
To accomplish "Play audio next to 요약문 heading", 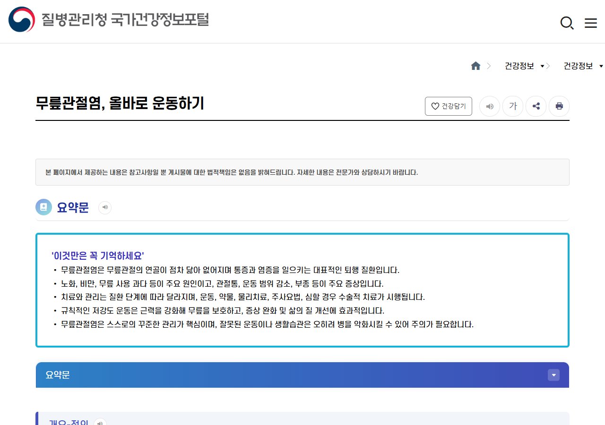I will coord(105,207).
